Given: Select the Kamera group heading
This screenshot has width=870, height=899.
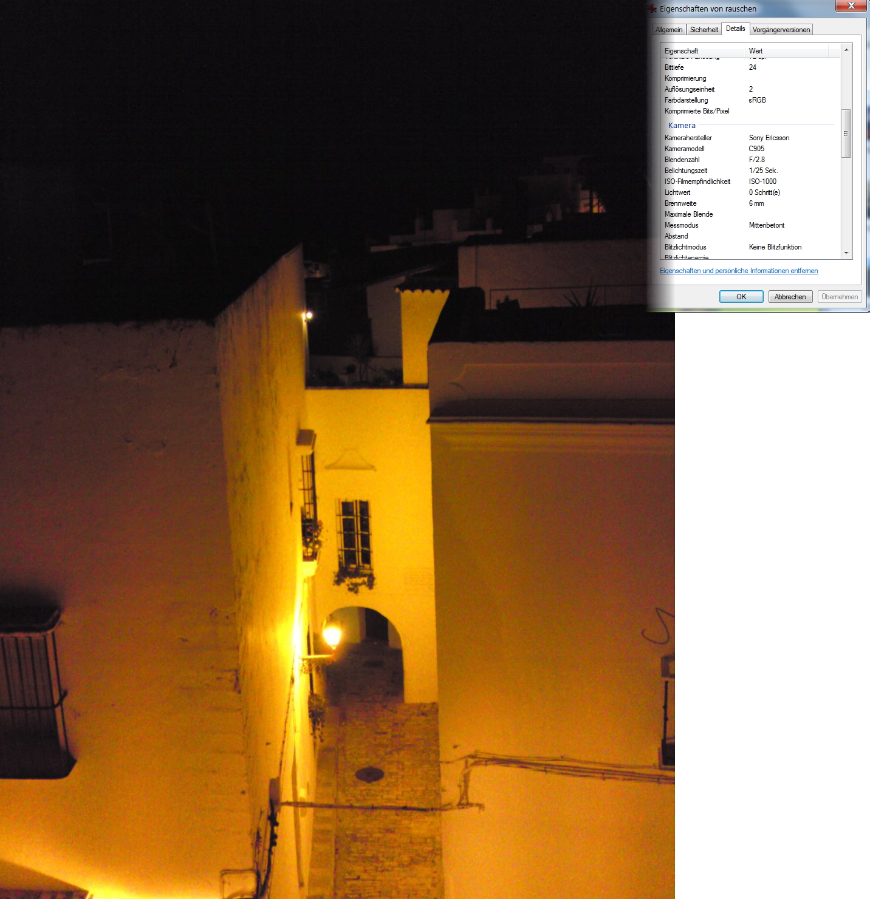Looking at the screenshot, I should pyautogui.click(x=682, y=126).
